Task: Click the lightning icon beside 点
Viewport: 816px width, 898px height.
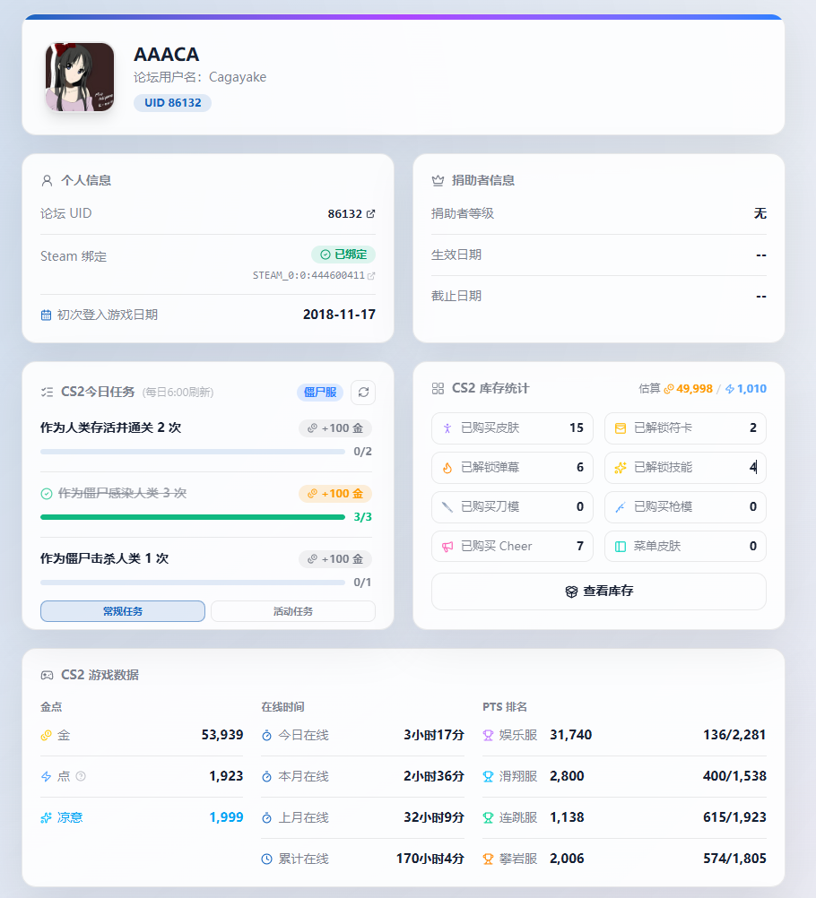Action: coord(46,777)
